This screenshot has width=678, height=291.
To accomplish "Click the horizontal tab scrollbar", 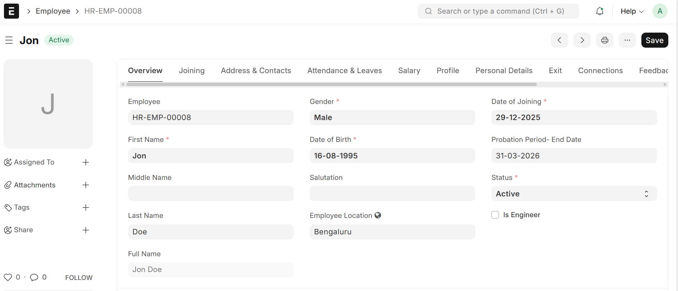I will pyautogui.click(x=331, y=85).
